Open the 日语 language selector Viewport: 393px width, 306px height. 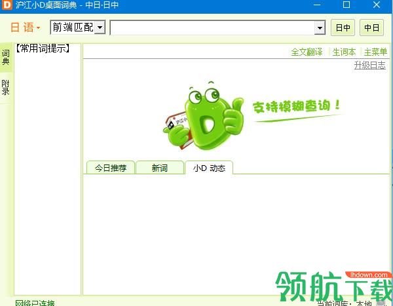pos(25,27)
